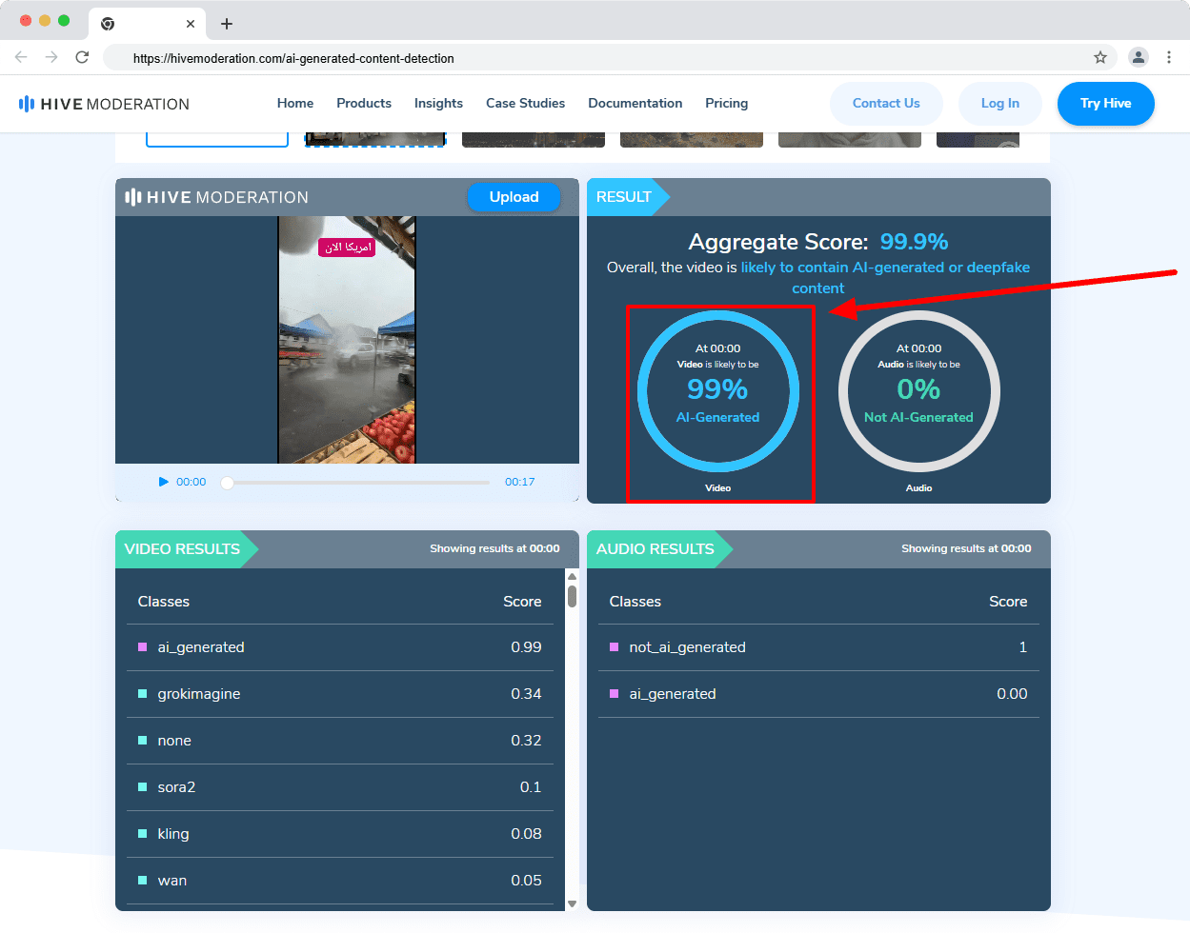
Task: Open a new browser tab
Action: tap(227, 24)
